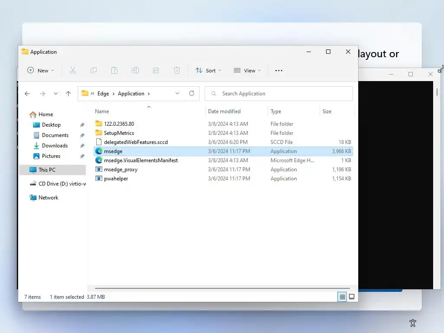Click the 3,966 KB size of msedge
444x333 pixels.
pos(342,151)
